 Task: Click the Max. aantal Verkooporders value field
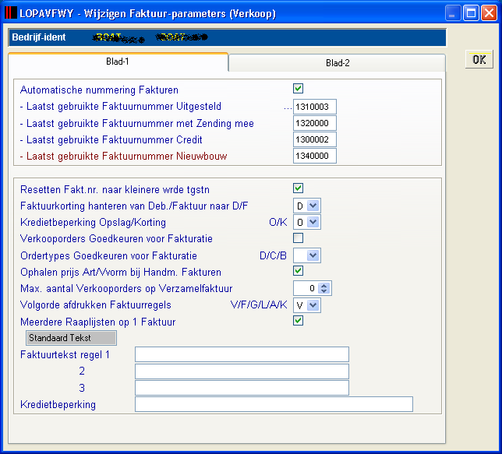306,288
